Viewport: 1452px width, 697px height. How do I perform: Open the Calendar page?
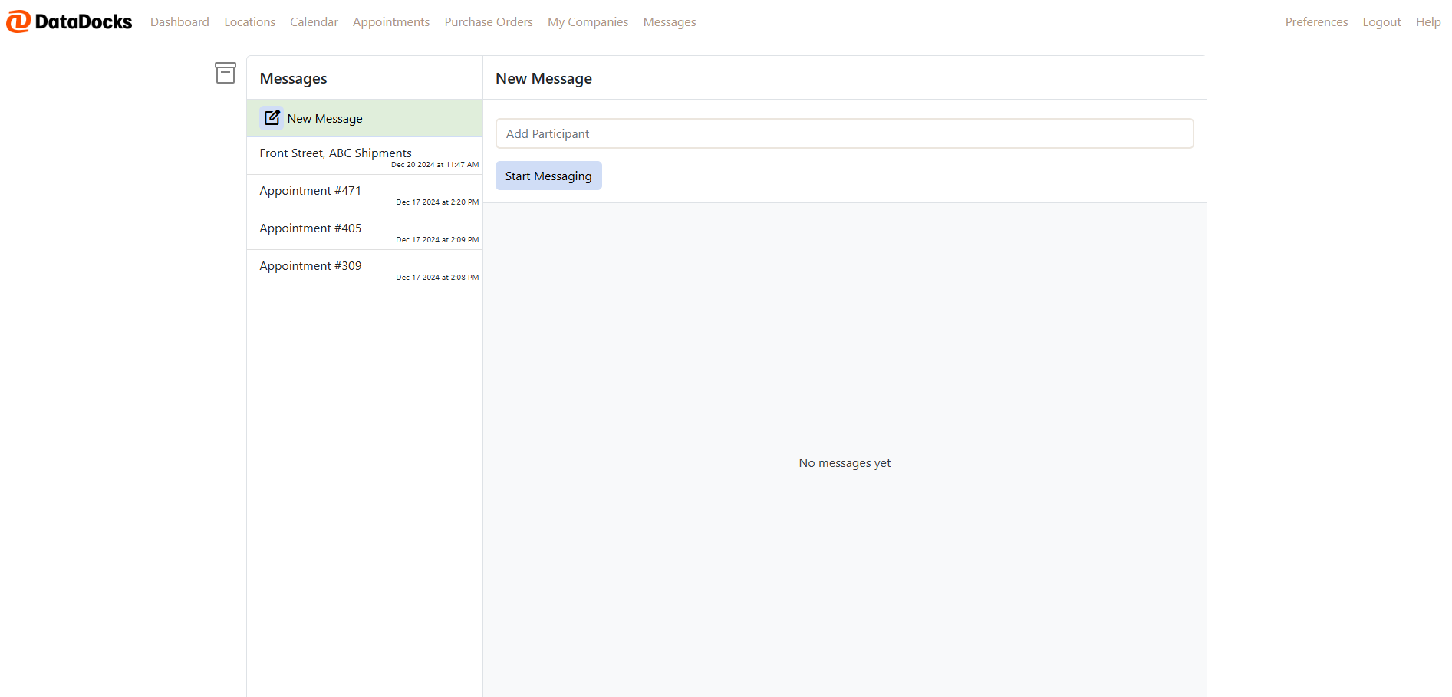pos(314,22)
